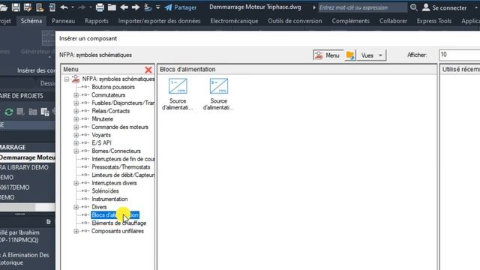Click the Save As icon with pencil
The width and height of the screenshot is (480, 270).
(x=28, y=7)
